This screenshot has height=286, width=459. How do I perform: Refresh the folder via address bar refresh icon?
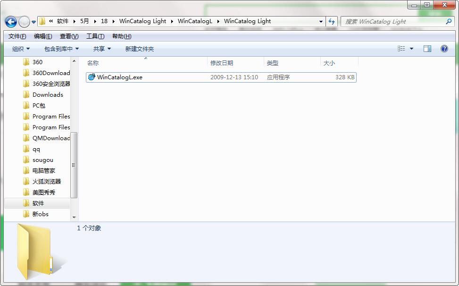[x=331, y=21]
